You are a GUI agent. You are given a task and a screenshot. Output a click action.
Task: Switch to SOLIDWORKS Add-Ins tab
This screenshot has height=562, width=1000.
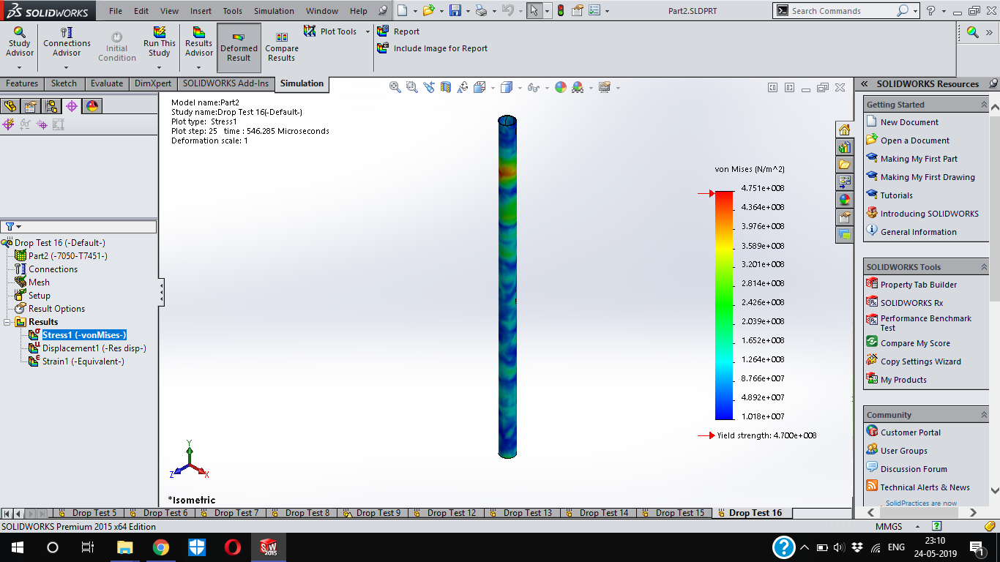click(226, 83)
